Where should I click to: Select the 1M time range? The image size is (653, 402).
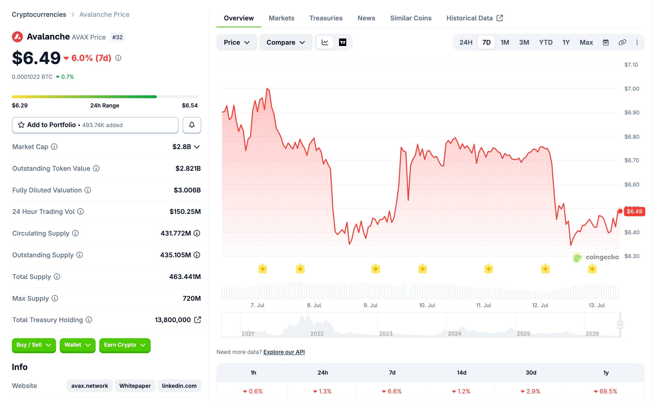[x=505, y=42]
